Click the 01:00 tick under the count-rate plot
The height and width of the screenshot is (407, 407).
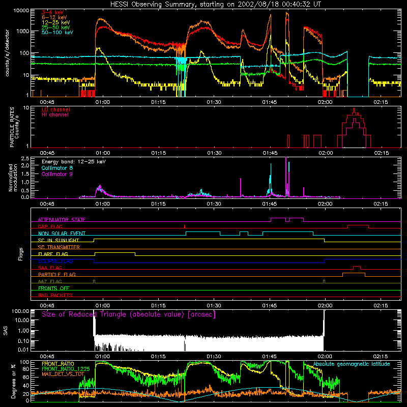(x=103, y=102)
